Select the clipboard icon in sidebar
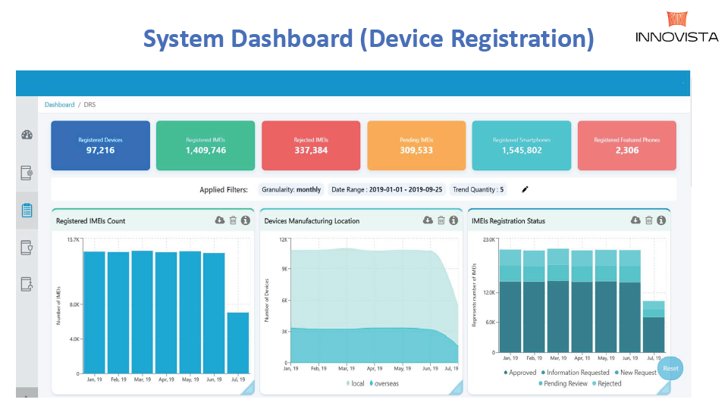The image size is (728, 409). [27, 211]
